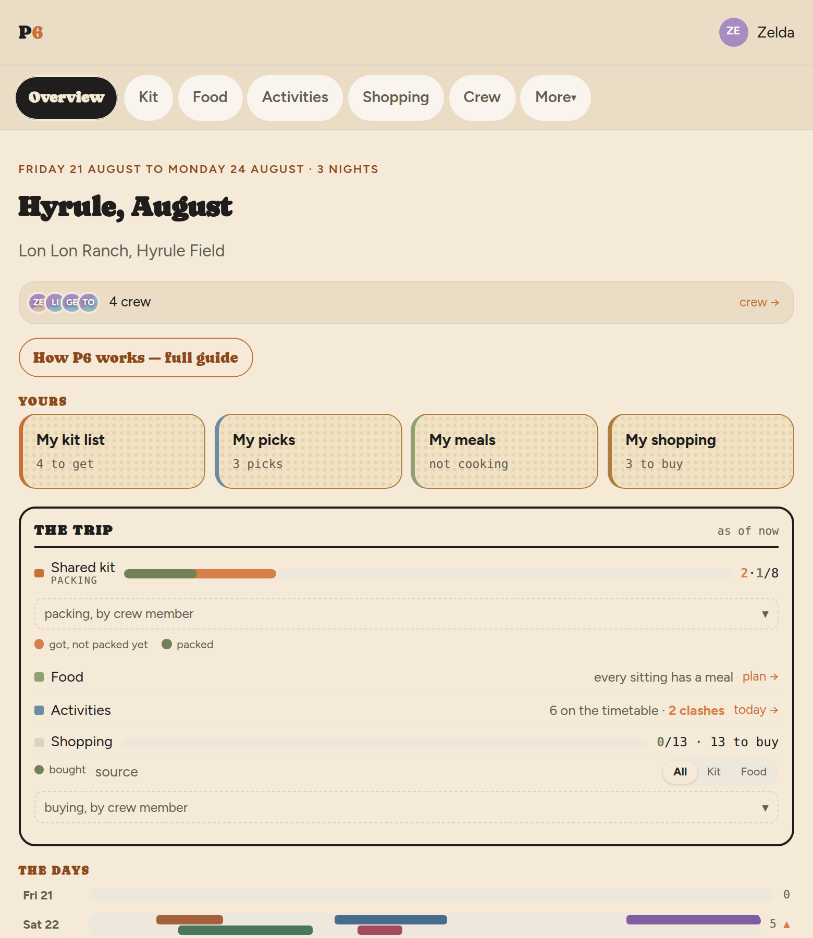Open Zelda's ZE profile avatar
Screen dimensions: 813x938
click(x=733, y=32)
